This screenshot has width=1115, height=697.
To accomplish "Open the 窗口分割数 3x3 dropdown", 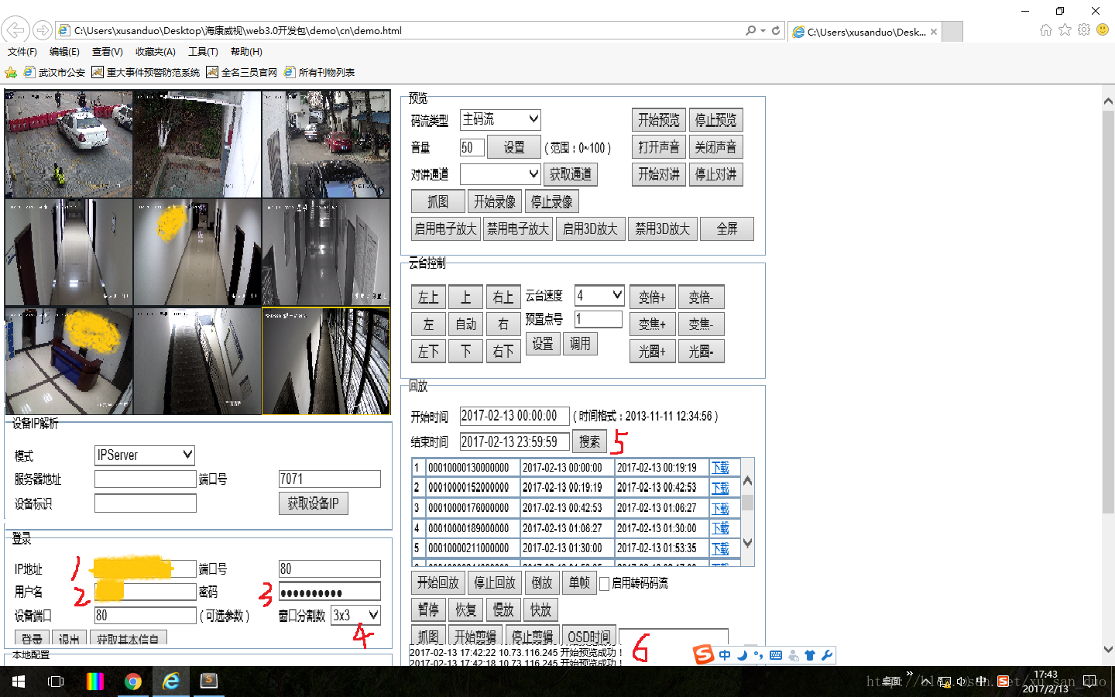I will point(356,615).
